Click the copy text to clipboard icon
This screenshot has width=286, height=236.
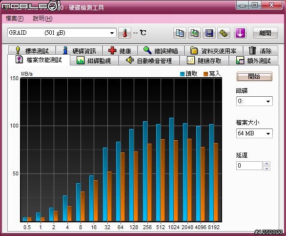(180, 33)
